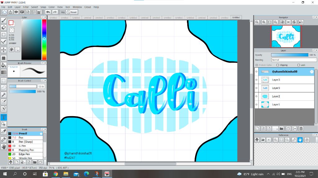This screenshot has height=178, width=318.
Task: Click the Reset button in toolbar
Action: click(x=72, y=12)
